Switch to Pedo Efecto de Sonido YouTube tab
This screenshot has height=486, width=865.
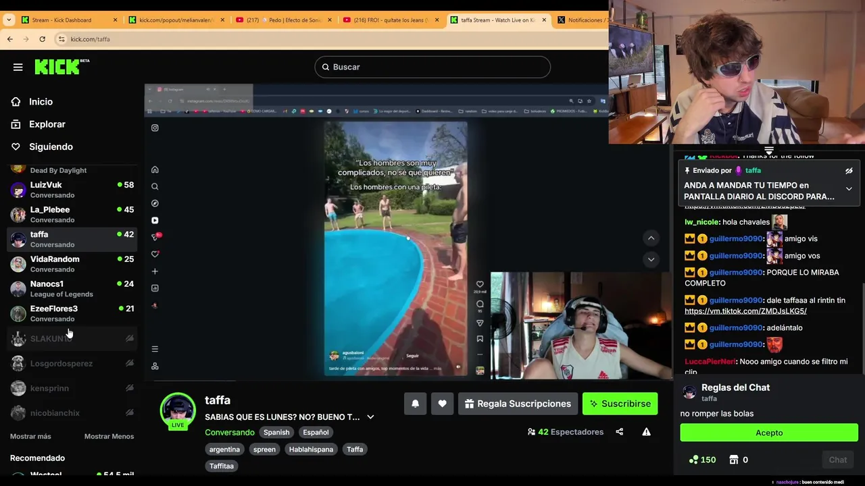tap(284, 20)
